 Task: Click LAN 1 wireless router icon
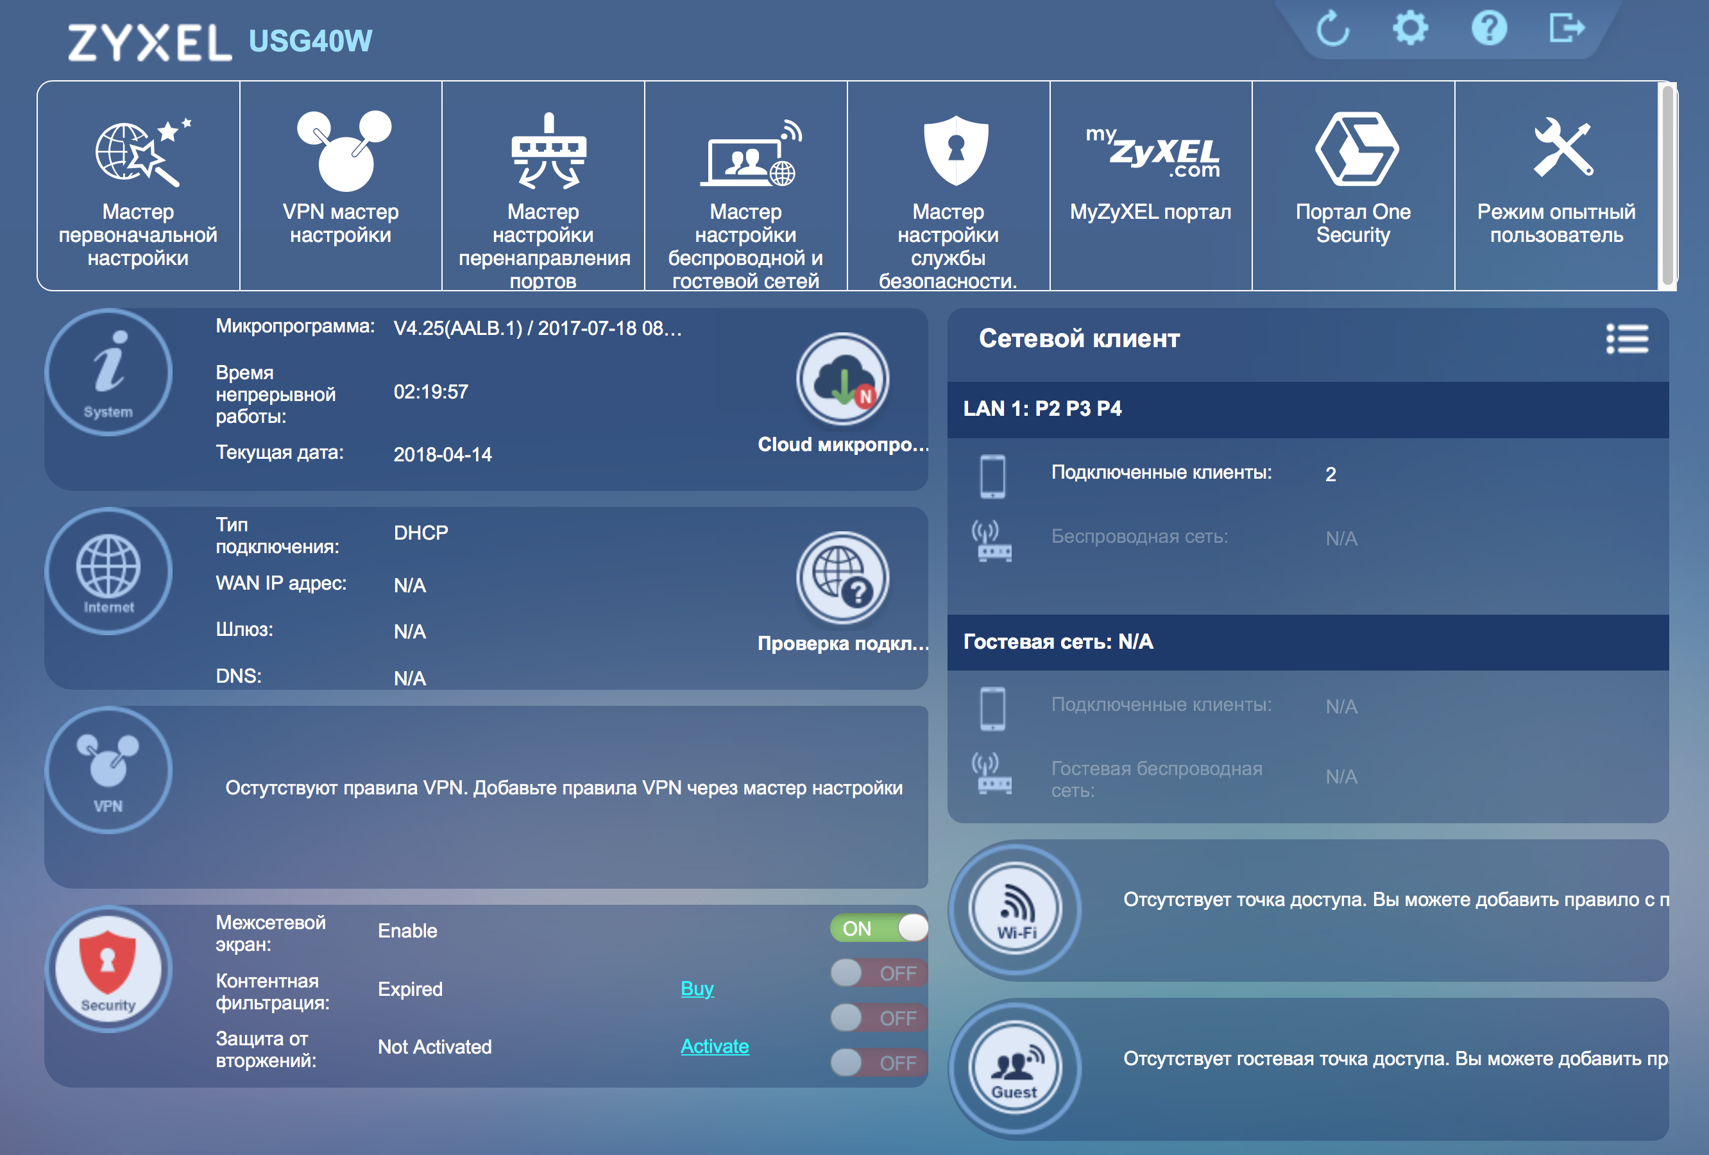(x=993, y=541)
